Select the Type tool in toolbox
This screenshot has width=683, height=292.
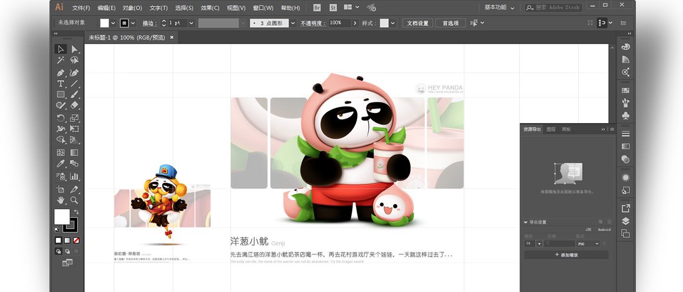[61, 84]
